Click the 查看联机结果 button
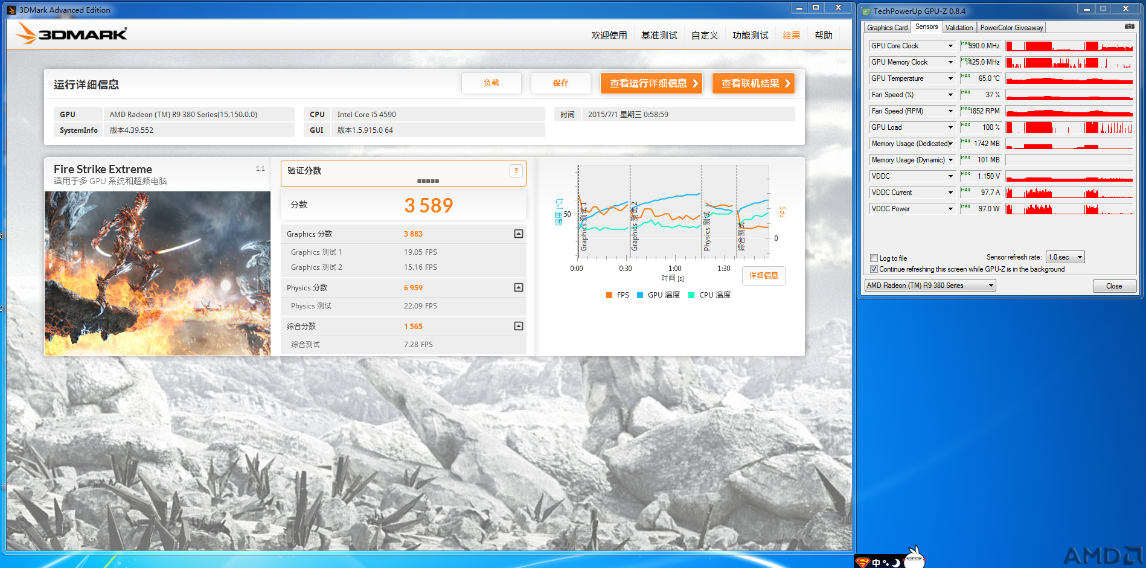1146x568 pixels. pos(754,83)
